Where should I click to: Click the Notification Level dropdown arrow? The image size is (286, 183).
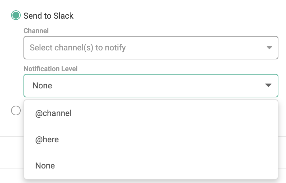(x=268, y=85)
